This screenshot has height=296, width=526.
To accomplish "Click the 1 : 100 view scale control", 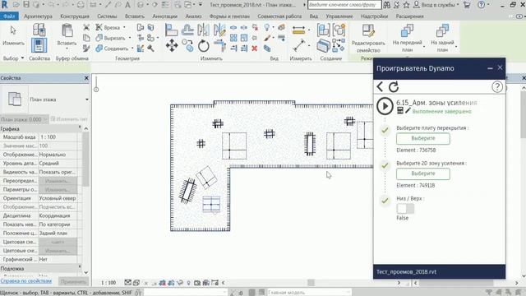I will click(x=108, y=283).
